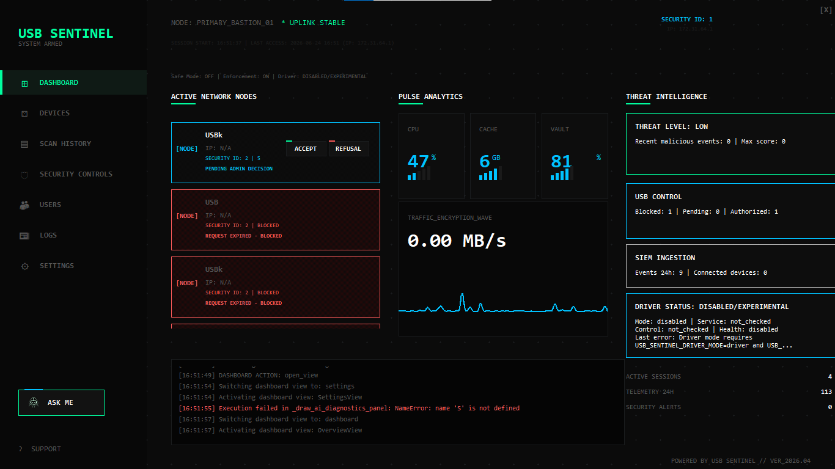The height and width of the screenshot is (469, 835).
Task: Click 'POWERED BY USB SENTINEL // VER_2026.04' footer
Action: click(741, 461)
